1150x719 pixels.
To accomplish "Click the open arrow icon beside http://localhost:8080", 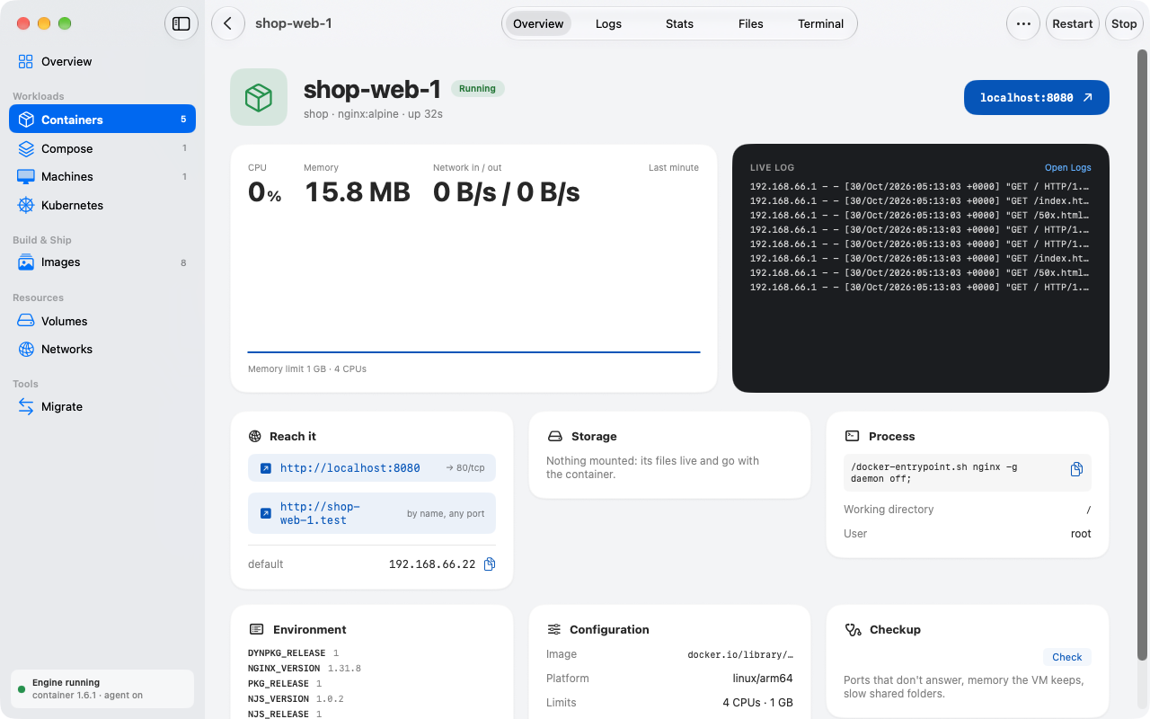I will click(266, 468).
